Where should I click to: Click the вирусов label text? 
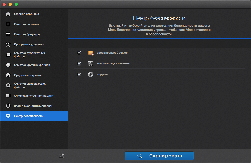(x=102, y=74)
